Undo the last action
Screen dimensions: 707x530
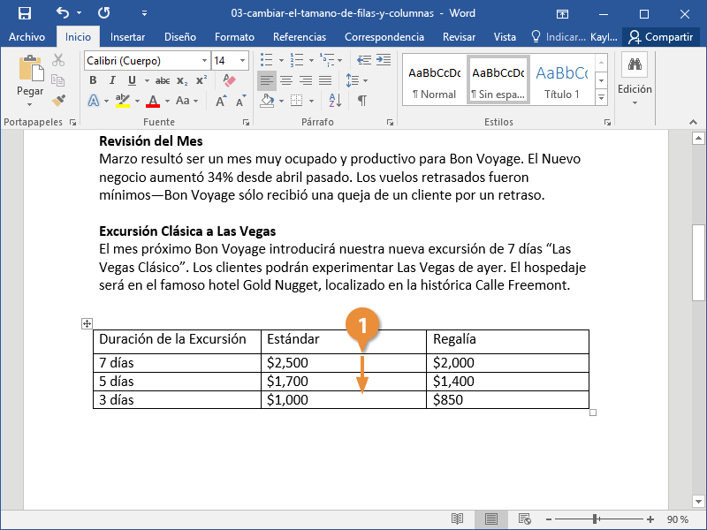pos(63,12)
